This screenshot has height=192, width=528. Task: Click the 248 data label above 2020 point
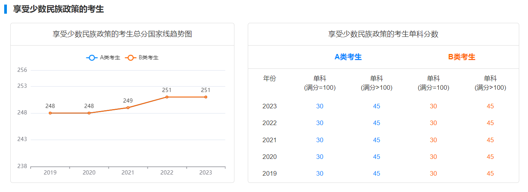89,106
